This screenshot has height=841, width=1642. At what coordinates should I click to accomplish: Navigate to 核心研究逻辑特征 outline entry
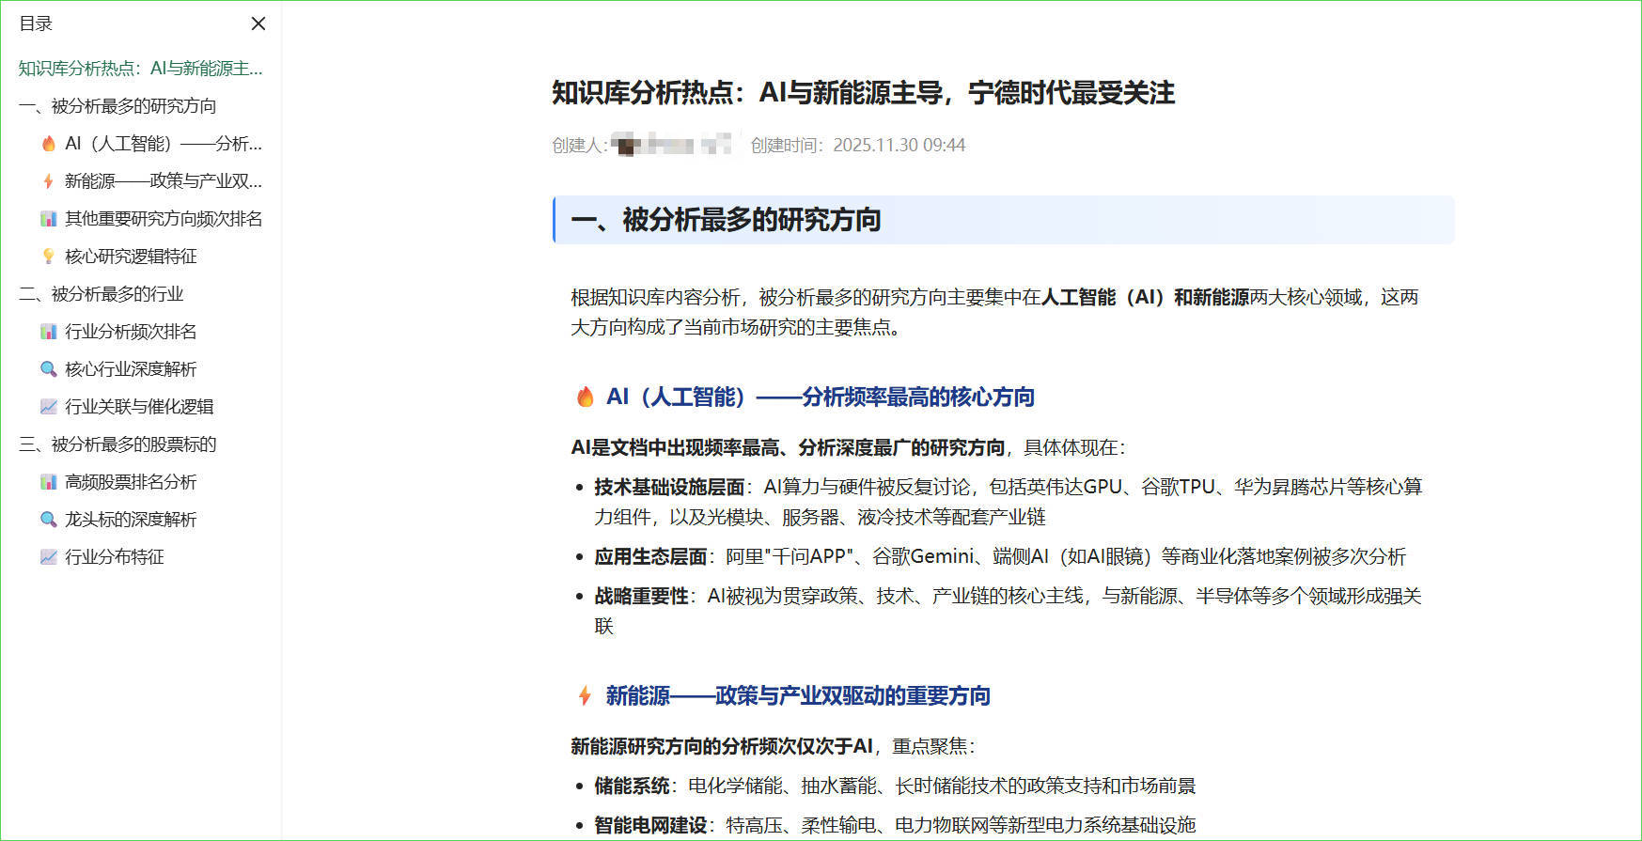(x=131, y=257)
